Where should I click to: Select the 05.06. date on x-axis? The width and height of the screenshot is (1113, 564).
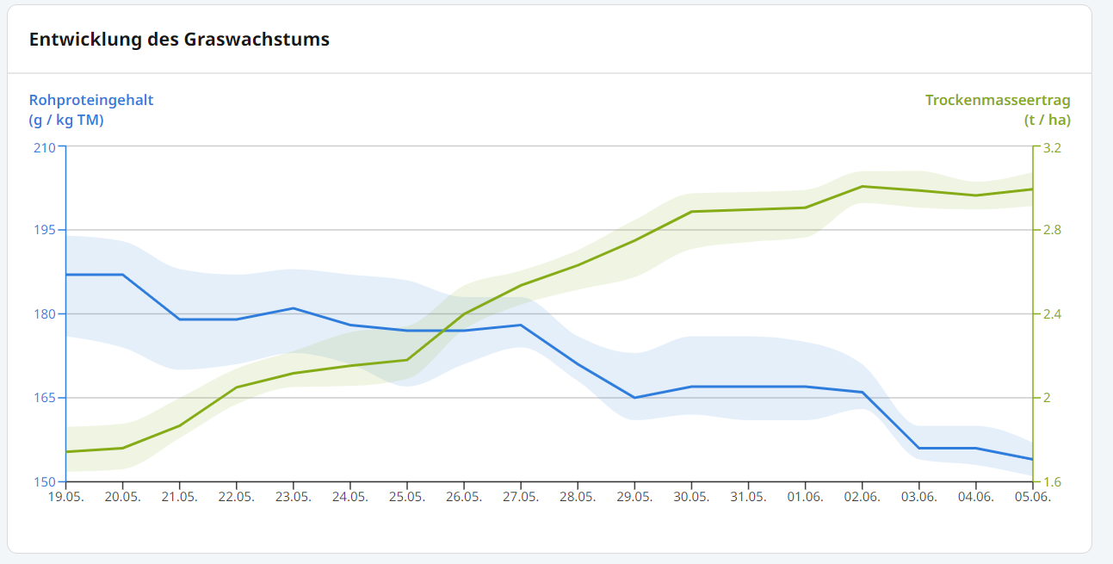(x=1032, y=498)
